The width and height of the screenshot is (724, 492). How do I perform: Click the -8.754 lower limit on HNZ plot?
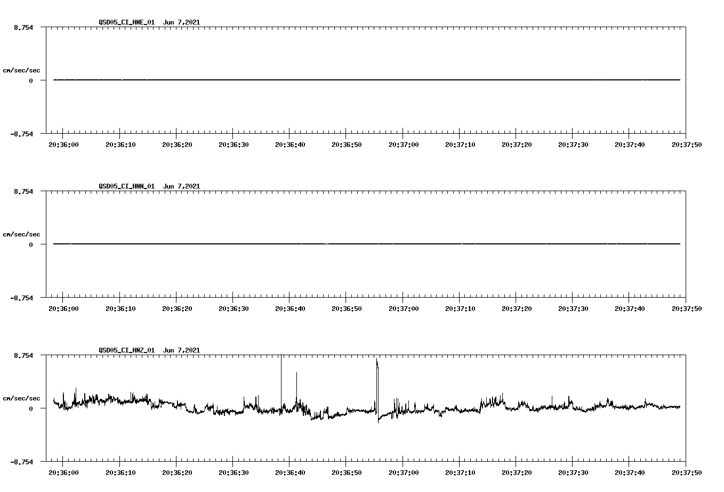(x=22, y=462)
